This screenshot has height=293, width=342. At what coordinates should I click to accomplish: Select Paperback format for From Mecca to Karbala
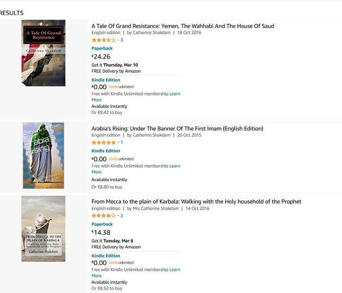coord(102,224)
